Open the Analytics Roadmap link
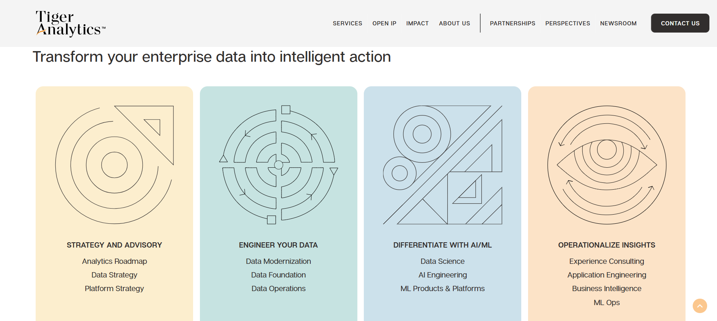 coord(114,261)
